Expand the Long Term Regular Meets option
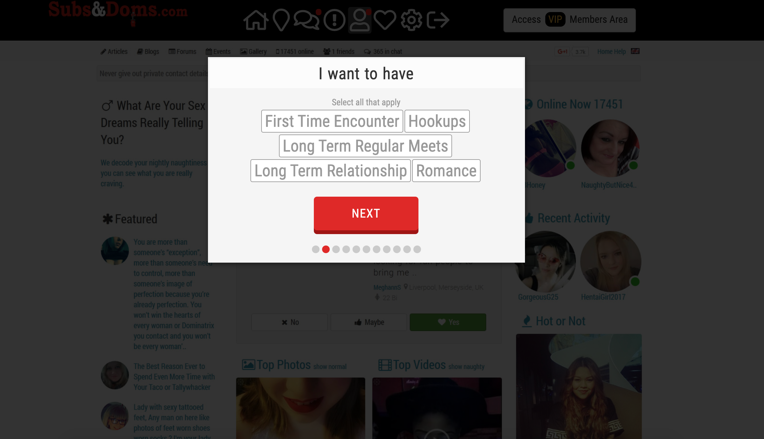This screenshot has width=764, height=439. [x=365, y=146]
